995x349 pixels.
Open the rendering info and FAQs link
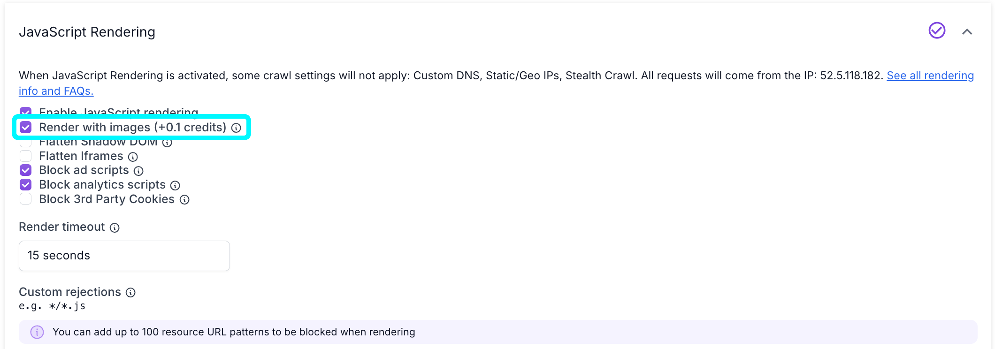pyautogui.click(x=929, y=76)
